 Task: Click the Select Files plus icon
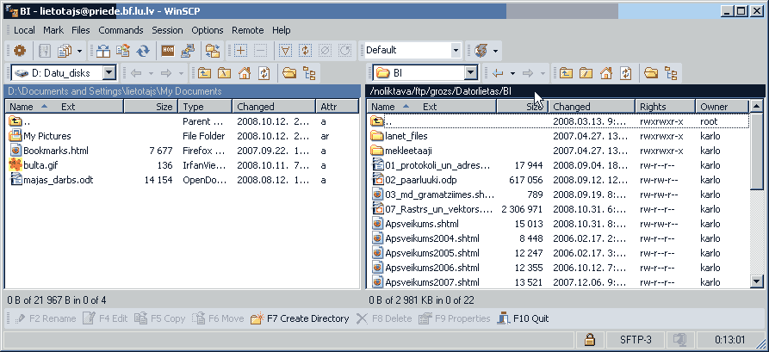[x=241, y=50]
